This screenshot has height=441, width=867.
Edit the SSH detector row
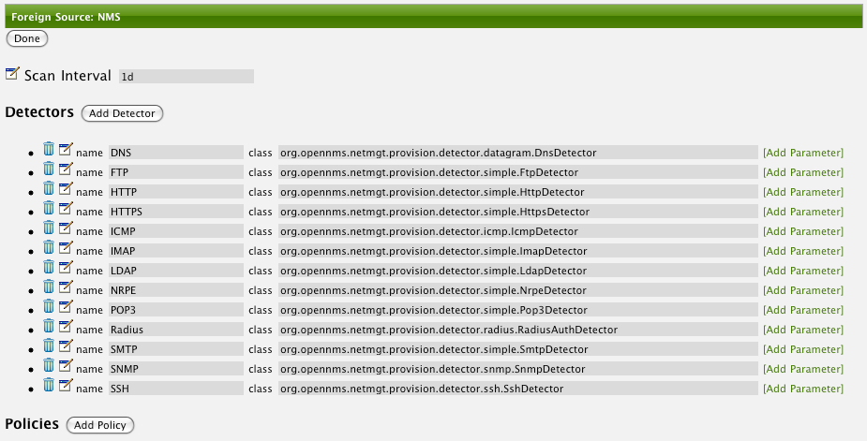66,385
